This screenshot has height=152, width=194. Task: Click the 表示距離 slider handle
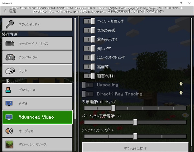(113, 108)
